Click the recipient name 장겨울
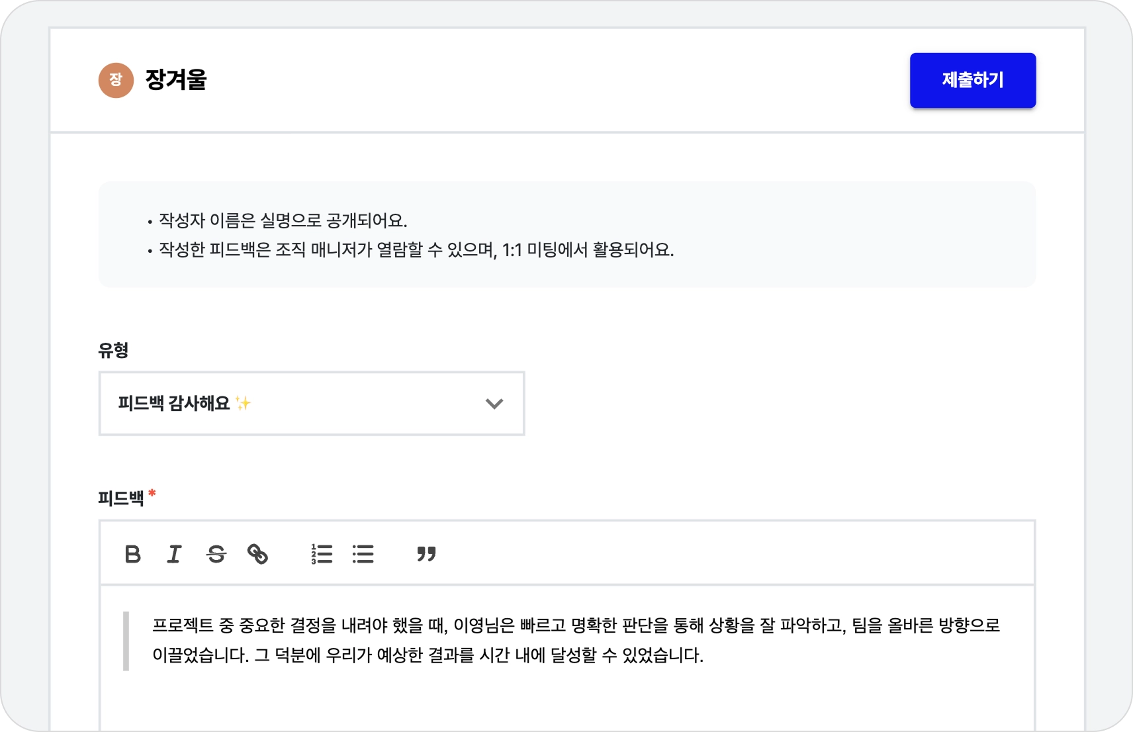 pos(176,80)
